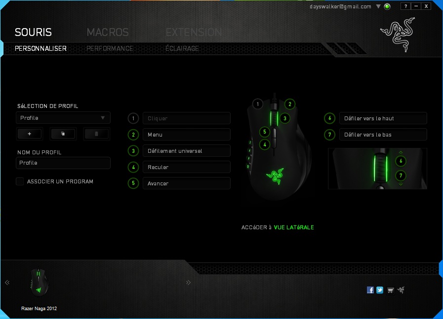
Task: Click scroll-up marker 6 on wheel closeup
Action: (401, 161)
